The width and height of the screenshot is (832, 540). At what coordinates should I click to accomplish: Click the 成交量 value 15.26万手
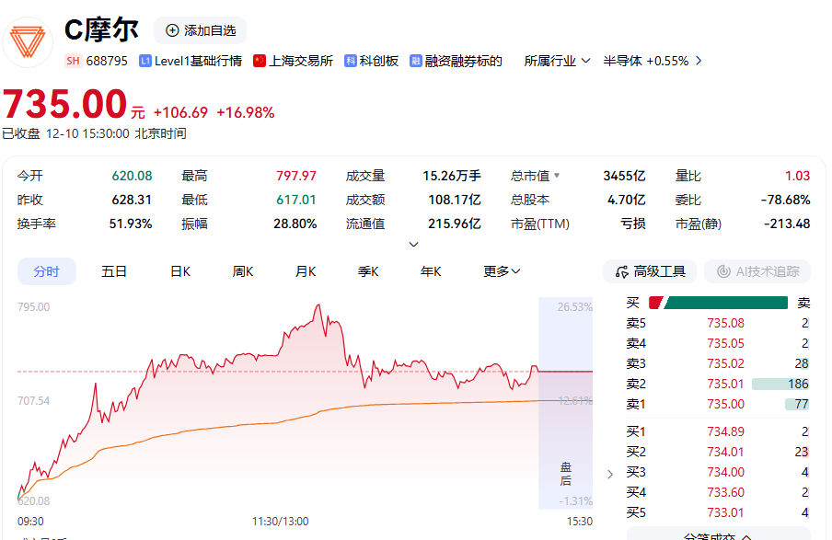tap(452, 176)
